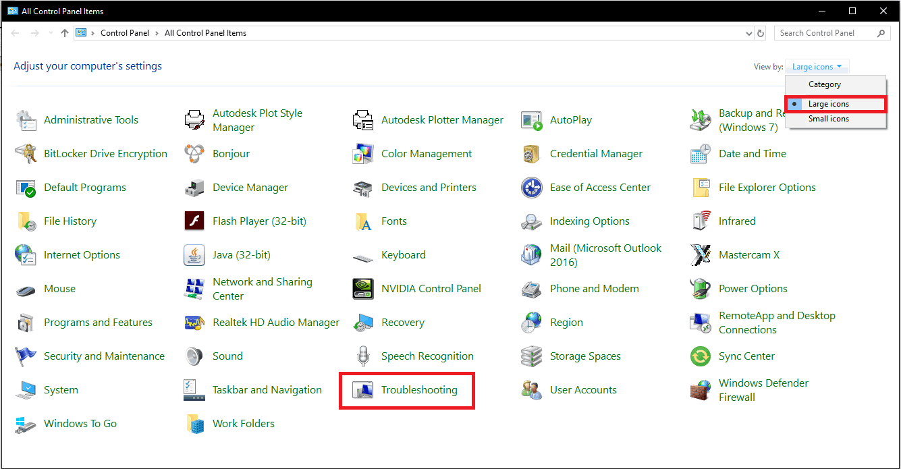Open the Storage Spaces link
The image size is (901, 469).
(585, 356)
